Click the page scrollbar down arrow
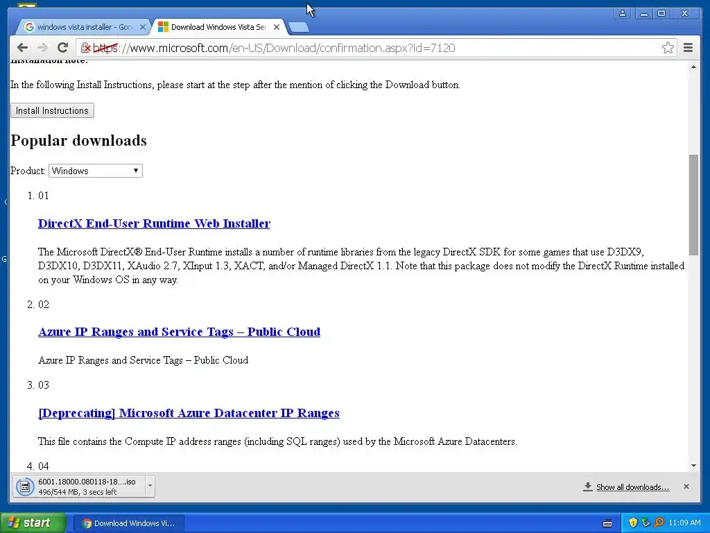This screenshot has height=533, width=710. point(693,466)
